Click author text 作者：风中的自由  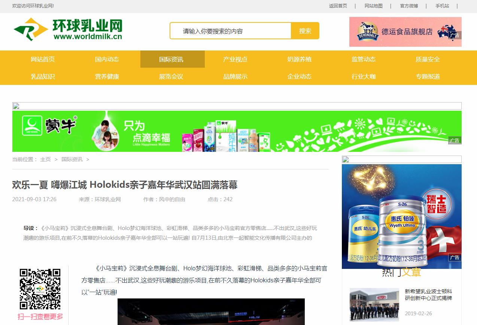pyautogui.click(x=164, y=199)
